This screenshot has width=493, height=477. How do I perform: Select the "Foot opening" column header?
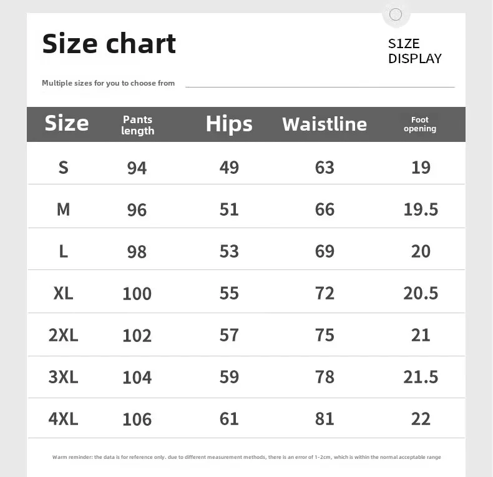tap(420, 124)
